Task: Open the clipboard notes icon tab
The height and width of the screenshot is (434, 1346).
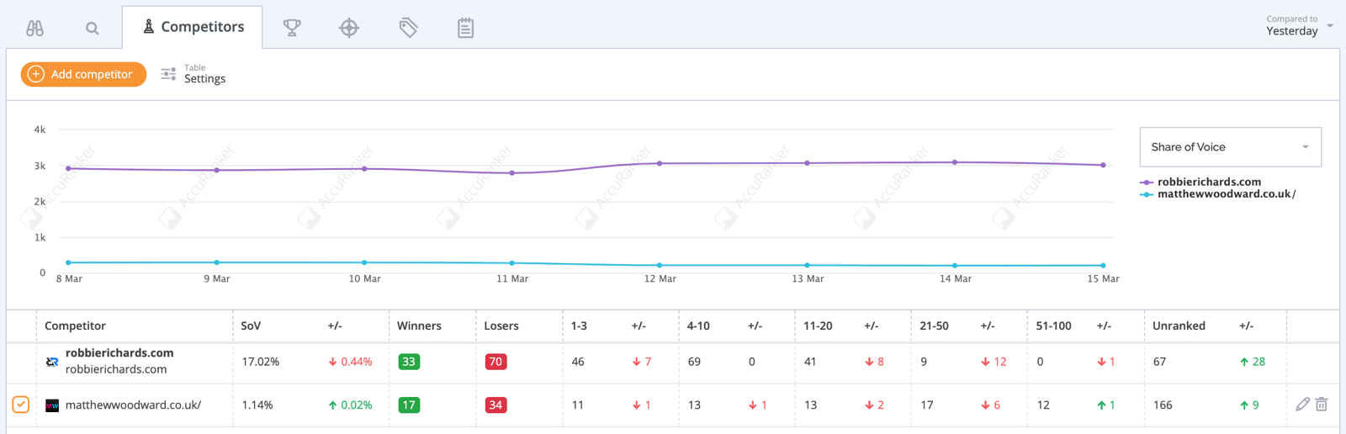Action: (x=465, y=28)
